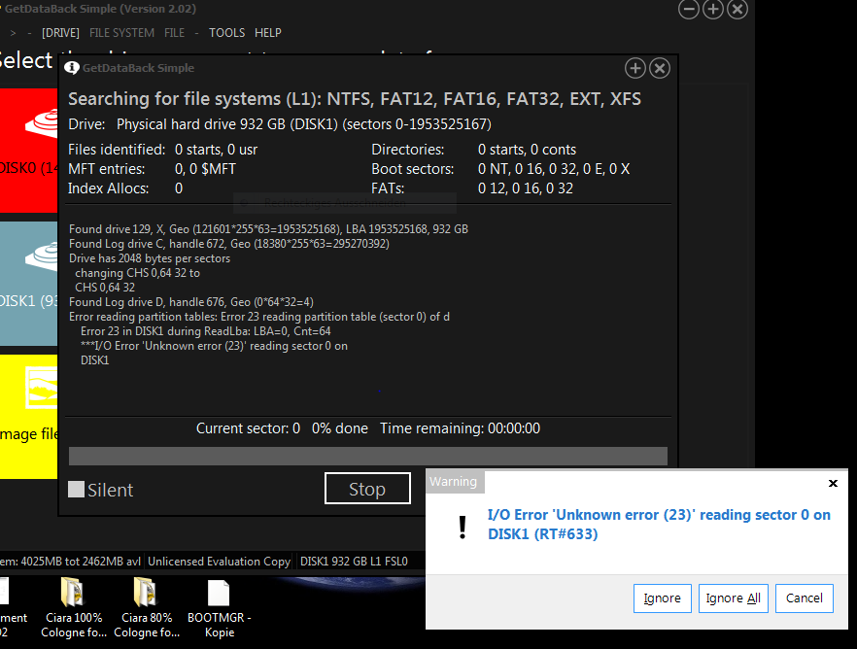Open the HELP menu

click(x=268, y=33)
